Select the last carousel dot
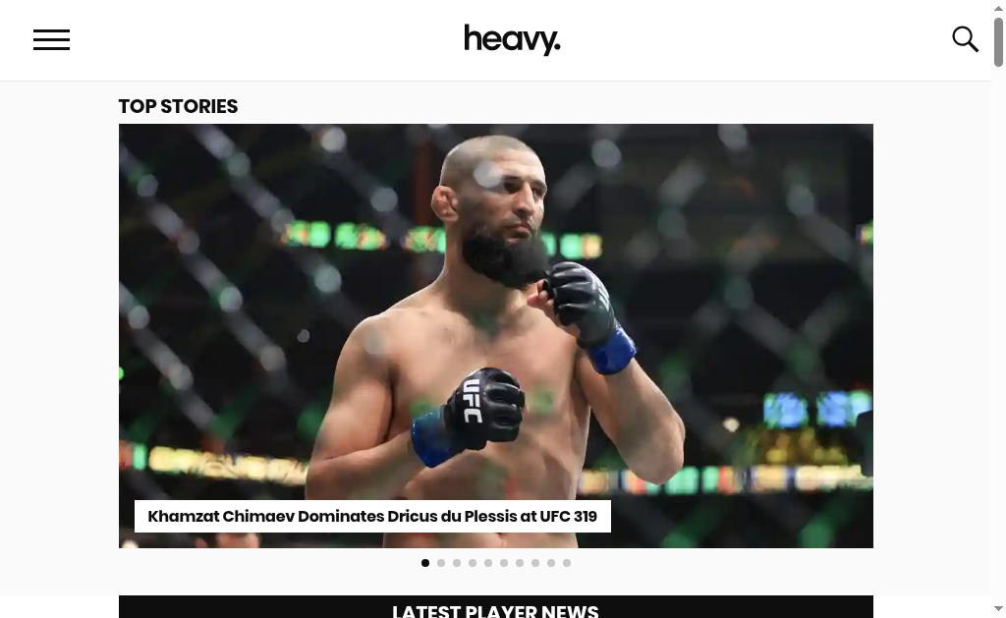The height and width of the screenshot is (618, 1006). 567,563
